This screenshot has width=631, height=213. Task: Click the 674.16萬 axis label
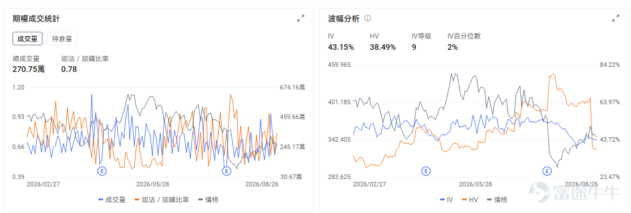pyautogui.click(x=293, y=87)
